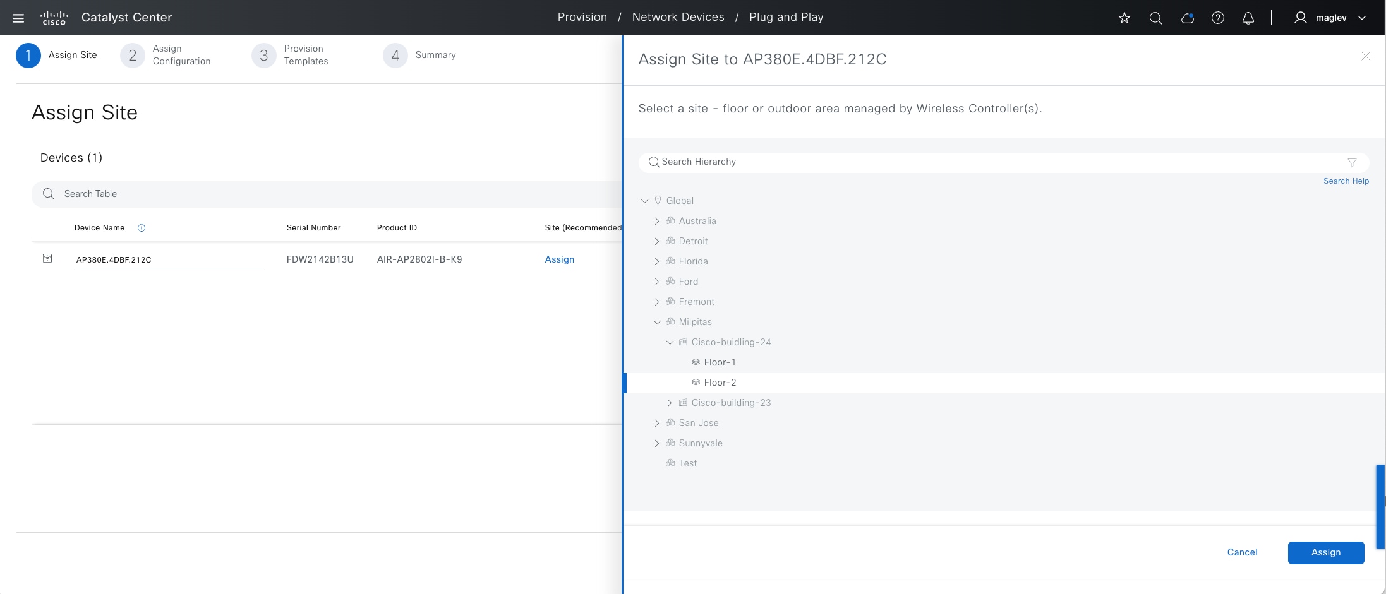Open global search magnifier in top bar
The width and height of the screenshot is (1386, 594).
1156,18
